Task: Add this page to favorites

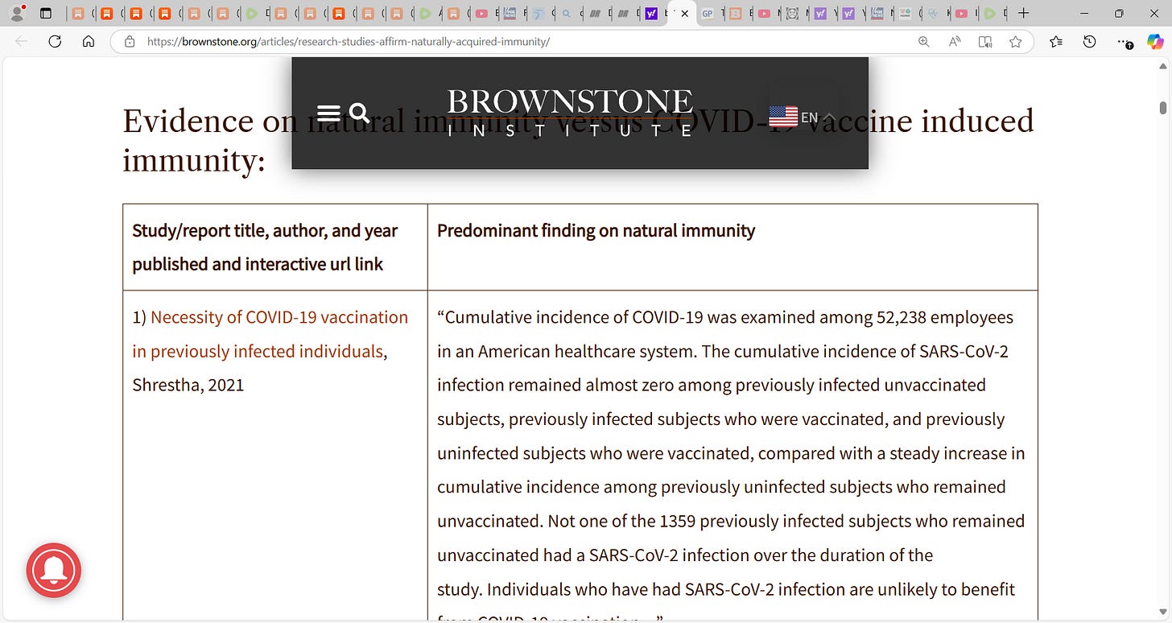Action: [1016, 42]
